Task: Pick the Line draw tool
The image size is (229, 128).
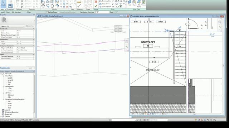Action: [x=113, y=1]
